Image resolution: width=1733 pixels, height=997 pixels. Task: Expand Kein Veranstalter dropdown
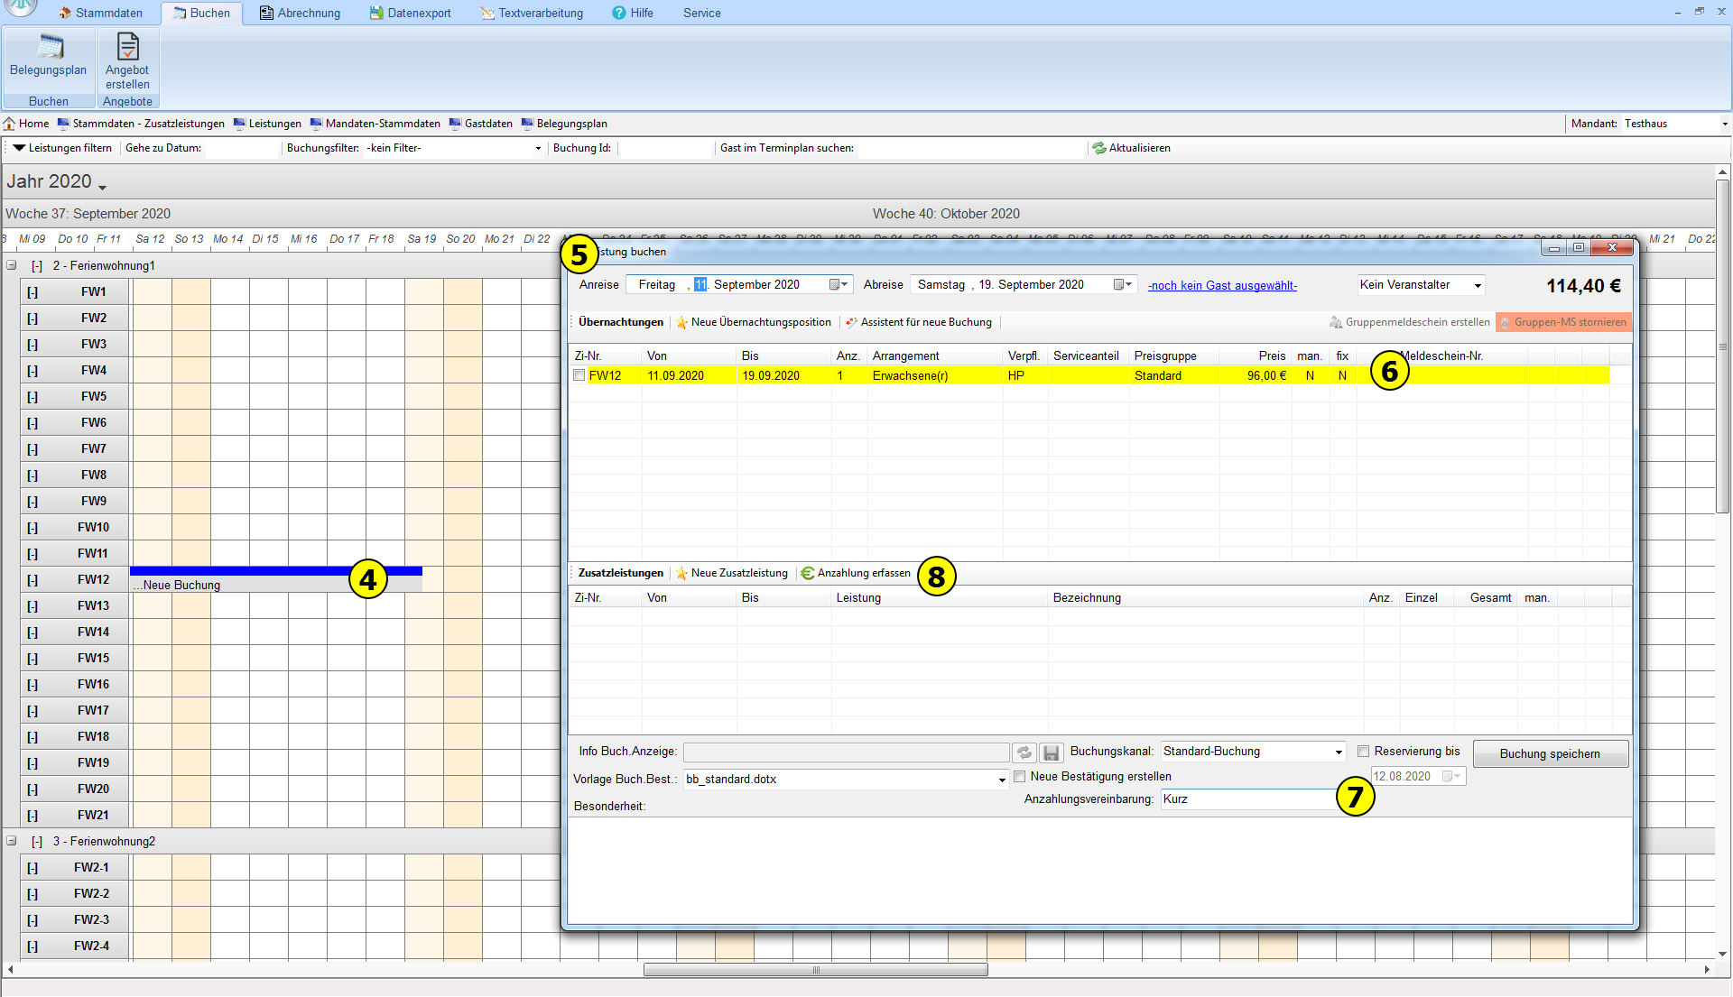(1478, 285)
